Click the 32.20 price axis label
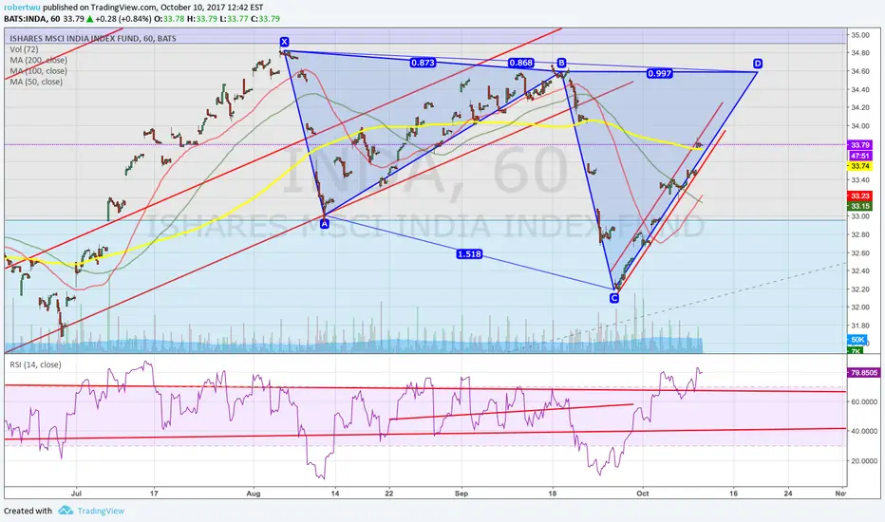The image size is (885, 522). pos(860,289)
